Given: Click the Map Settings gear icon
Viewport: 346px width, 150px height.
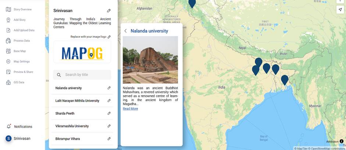Looking at the screenshot, I should coord(8,61).
